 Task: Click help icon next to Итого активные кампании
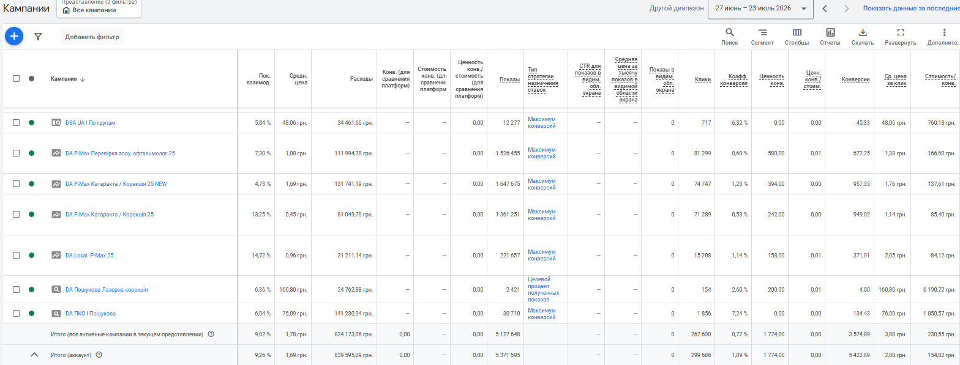211,334
